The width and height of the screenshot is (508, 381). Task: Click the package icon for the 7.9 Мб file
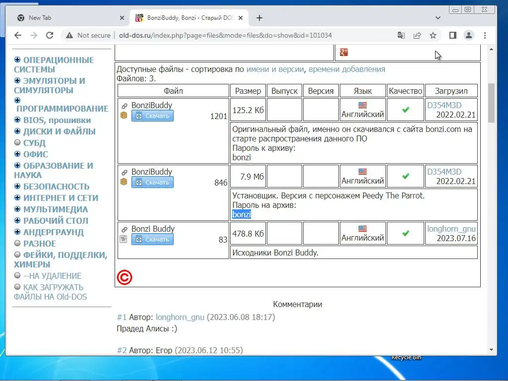124,182
